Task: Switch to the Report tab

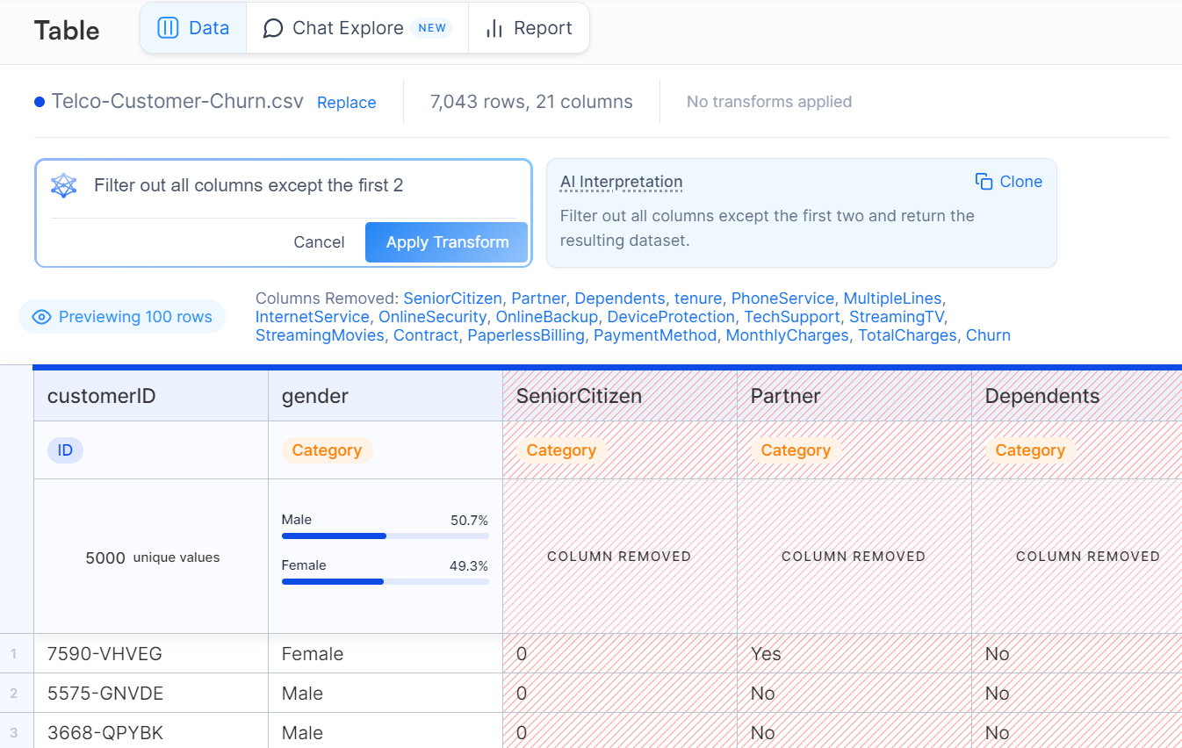Action: pos(529,27)
